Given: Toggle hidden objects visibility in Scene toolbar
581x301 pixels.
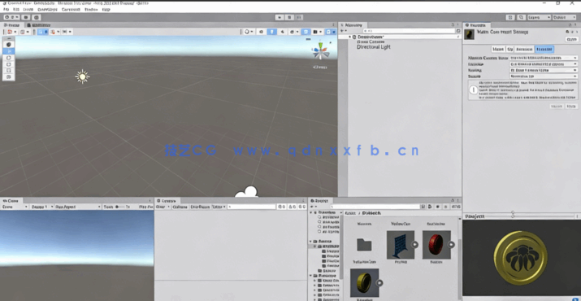Looking at the screenshot, I should (x=306, y=32).
